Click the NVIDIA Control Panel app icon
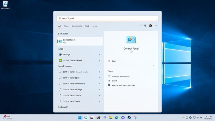The image size is (215, 121). (x=60, y=61)
